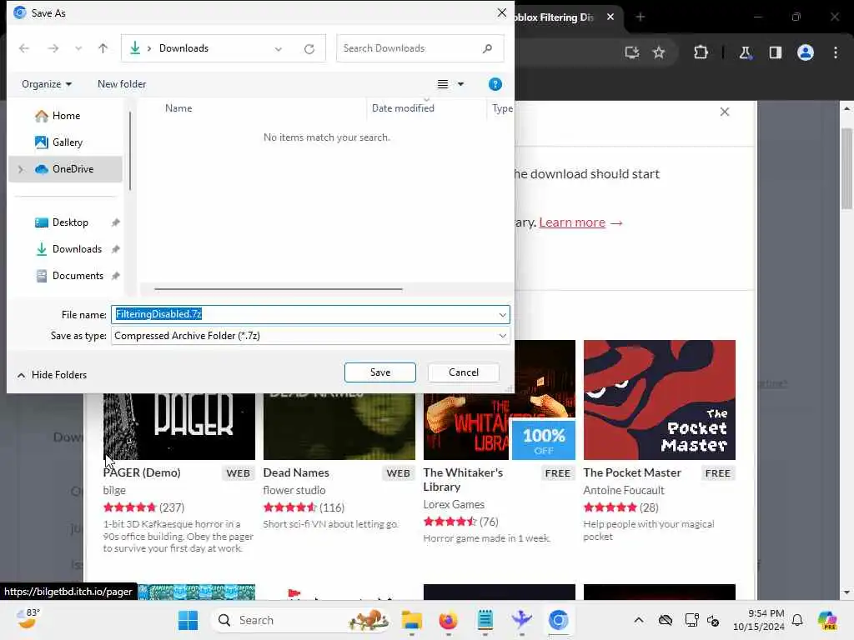This screenshot has height=640, width=854.
Task: Sort by Name column
Action: 178,108
